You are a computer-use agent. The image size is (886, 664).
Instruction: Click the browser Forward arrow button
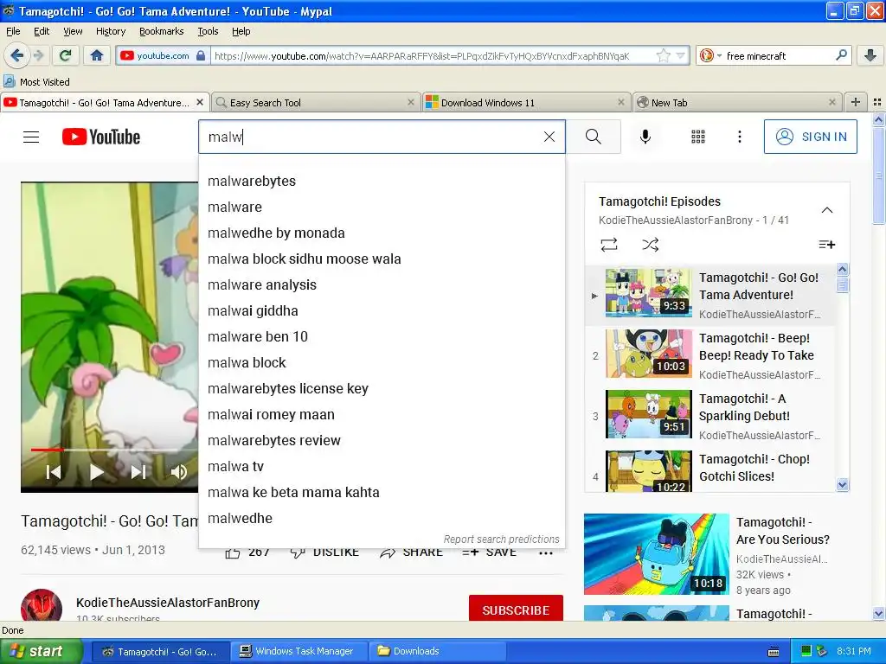[x=38, y=55]
